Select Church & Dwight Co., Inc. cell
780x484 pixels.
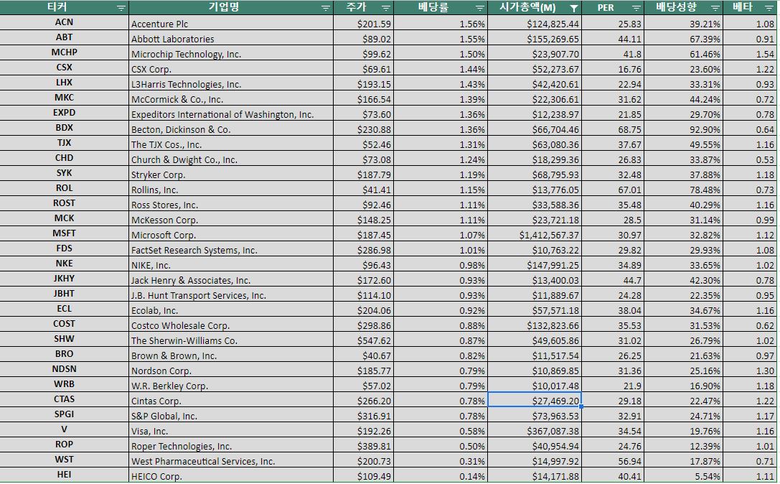pos(231,159)
